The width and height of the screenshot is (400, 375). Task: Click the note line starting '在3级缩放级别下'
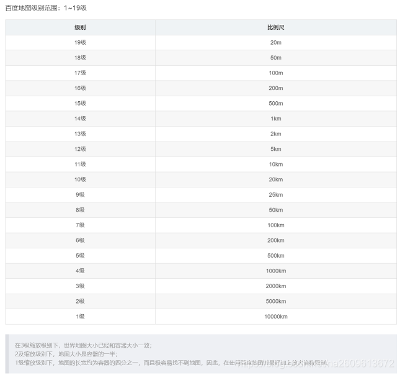tap(83, 345)
